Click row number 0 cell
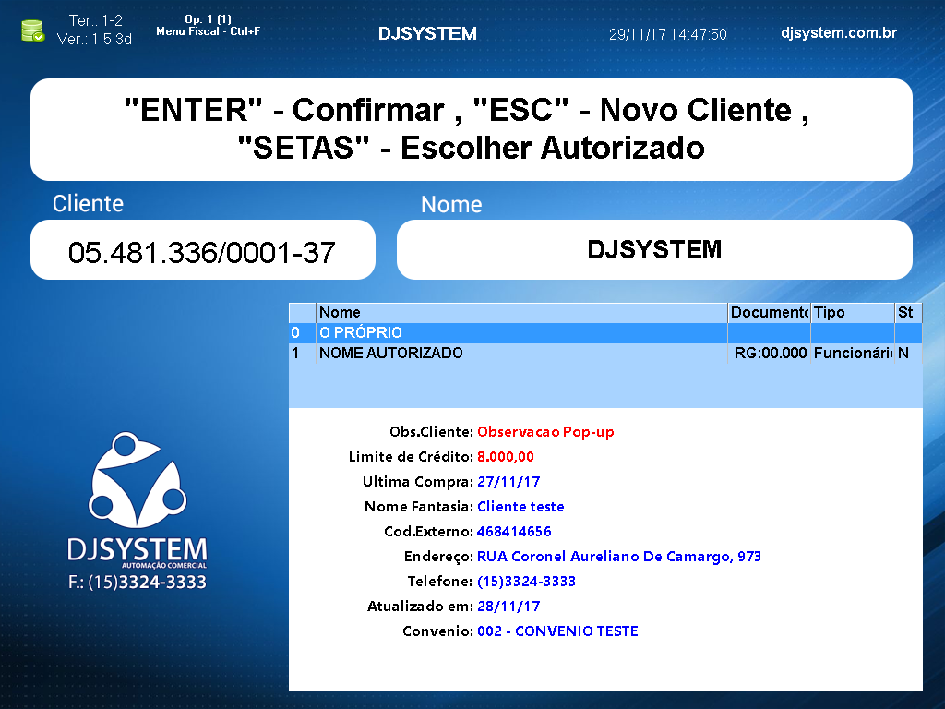Image resolution: width=945 pixels, height=709 pixels. pyautogui.click(x=303, y=332)
